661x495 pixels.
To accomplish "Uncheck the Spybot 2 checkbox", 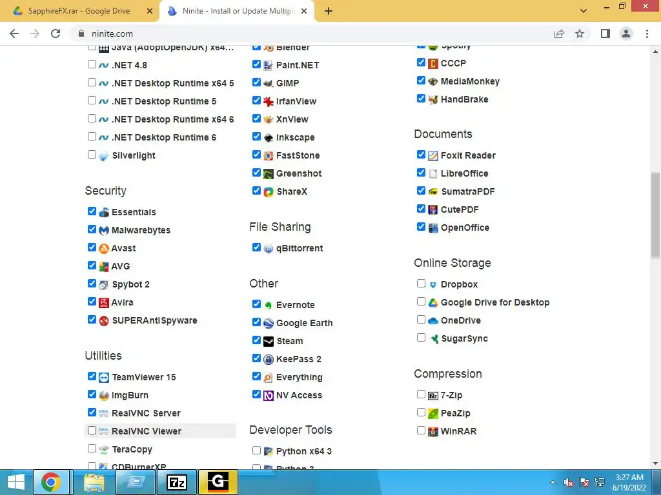I will click(x=92, y=284).
